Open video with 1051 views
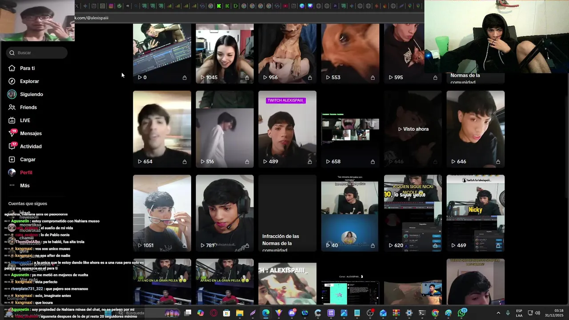Image resolution: width=569 pixels, height=320 pixels. click(162, 213)
